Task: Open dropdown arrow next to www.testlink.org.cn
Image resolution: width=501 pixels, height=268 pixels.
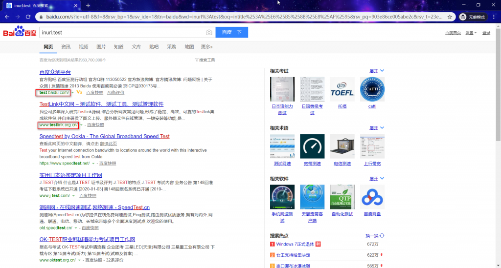Action: pyautogui.click(x=81, y=125)
